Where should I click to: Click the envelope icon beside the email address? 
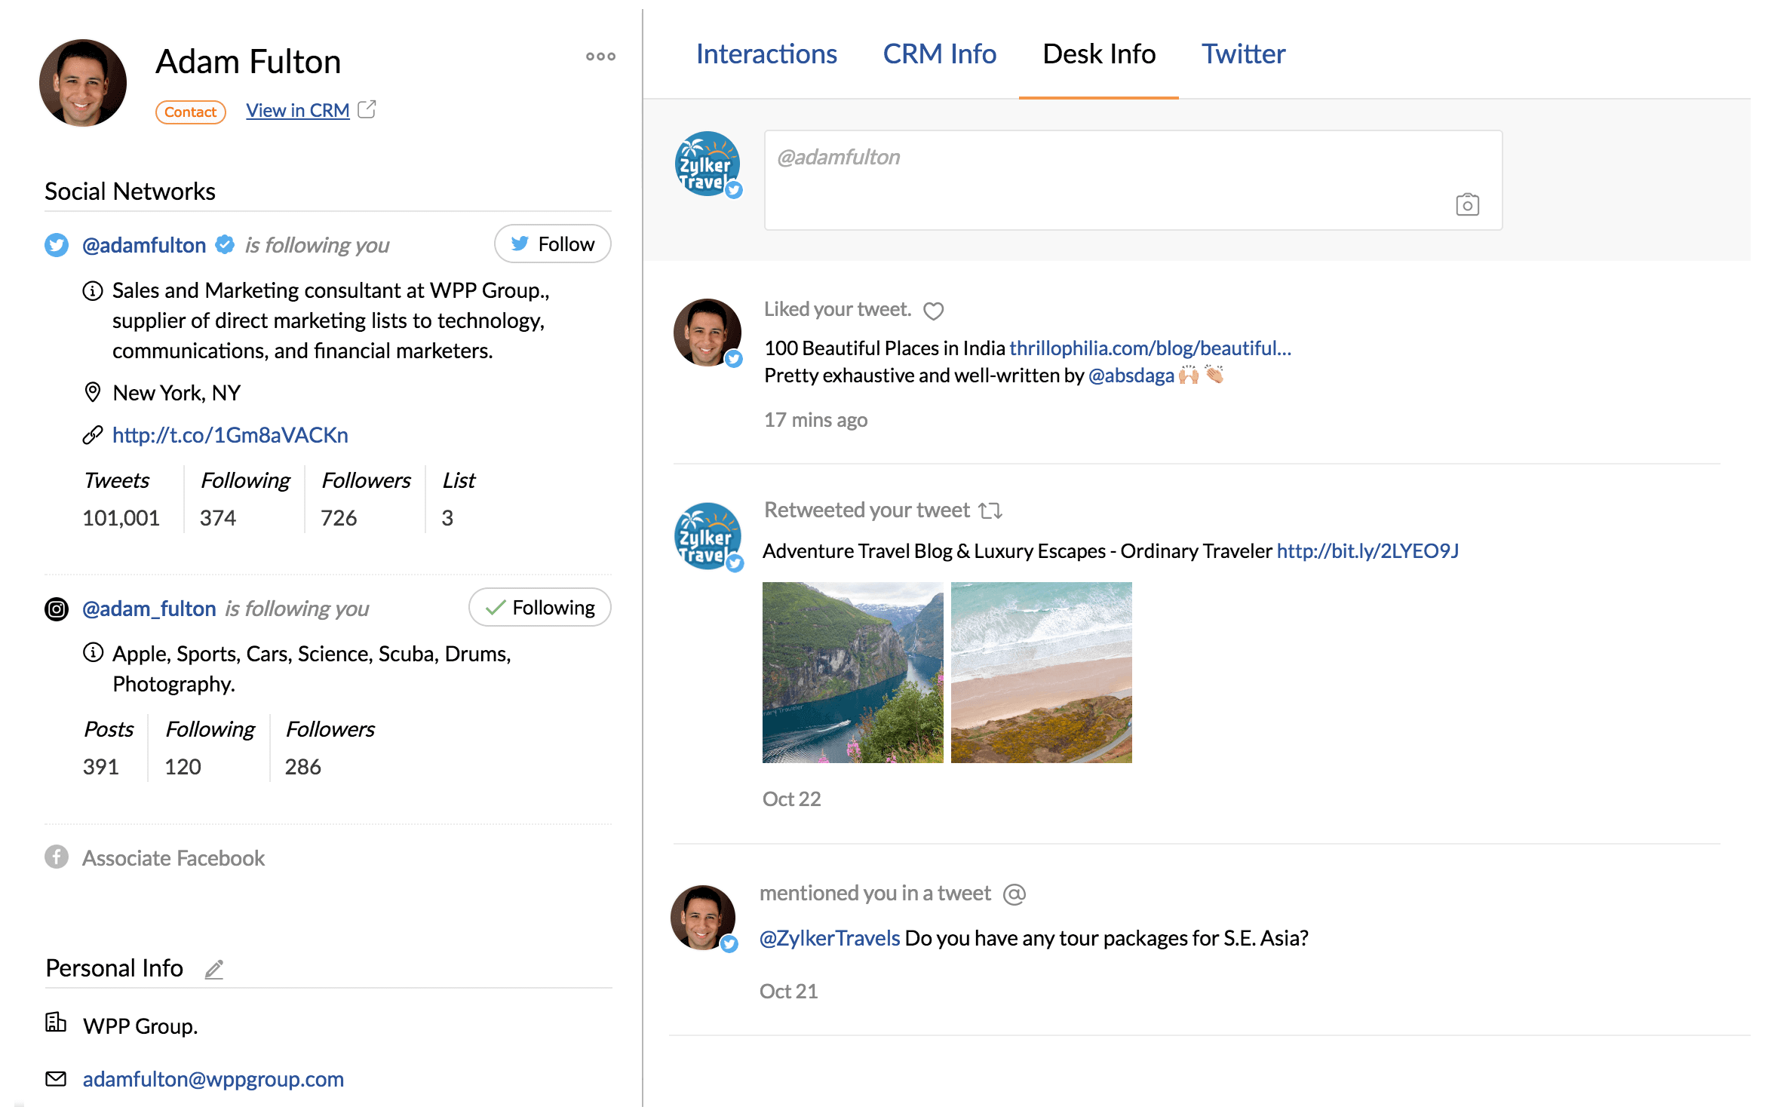point(56,1079)
